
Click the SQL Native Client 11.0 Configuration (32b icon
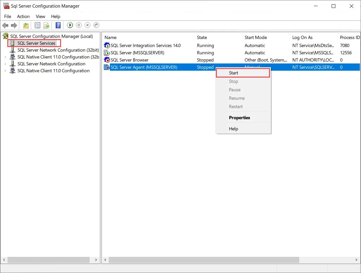(x=13, y=57)
